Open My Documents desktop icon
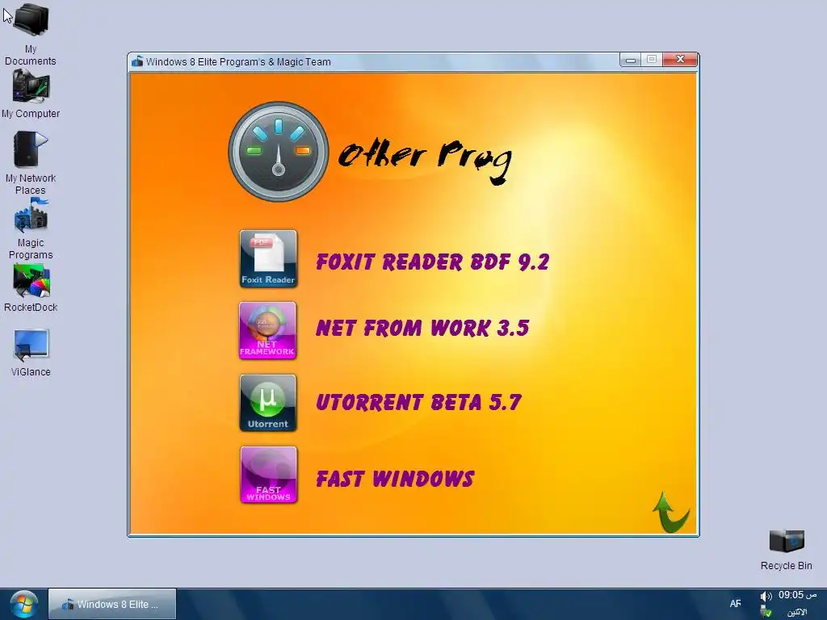 (31, 34)
